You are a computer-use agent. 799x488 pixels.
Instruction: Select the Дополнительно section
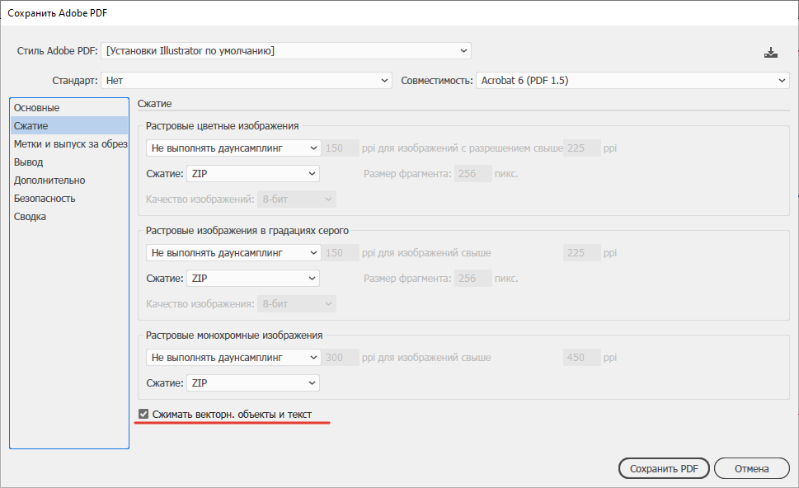click(69, 181)
